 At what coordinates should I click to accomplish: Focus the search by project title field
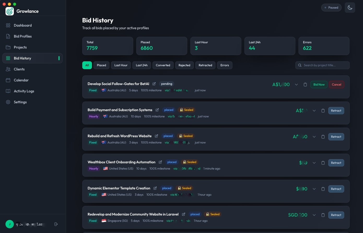[x=323, y=65]
